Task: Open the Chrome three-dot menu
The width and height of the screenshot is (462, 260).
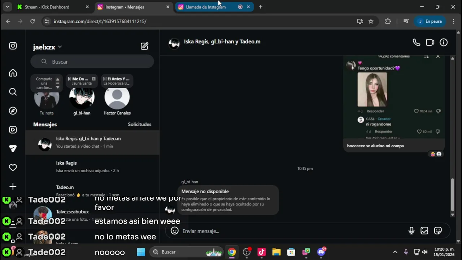Action: (453, 21)
